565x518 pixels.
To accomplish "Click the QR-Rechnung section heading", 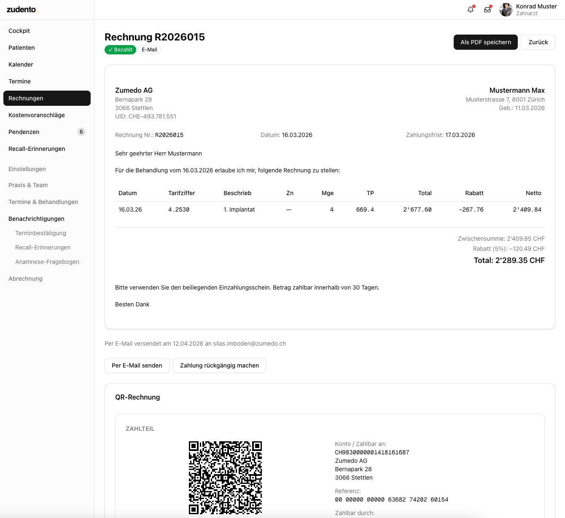I will point(137,397).
